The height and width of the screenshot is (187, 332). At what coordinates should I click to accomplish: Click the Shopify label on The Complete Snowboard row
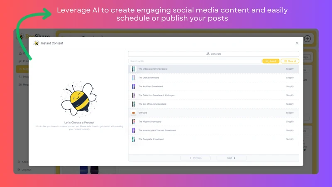[290, 139]
